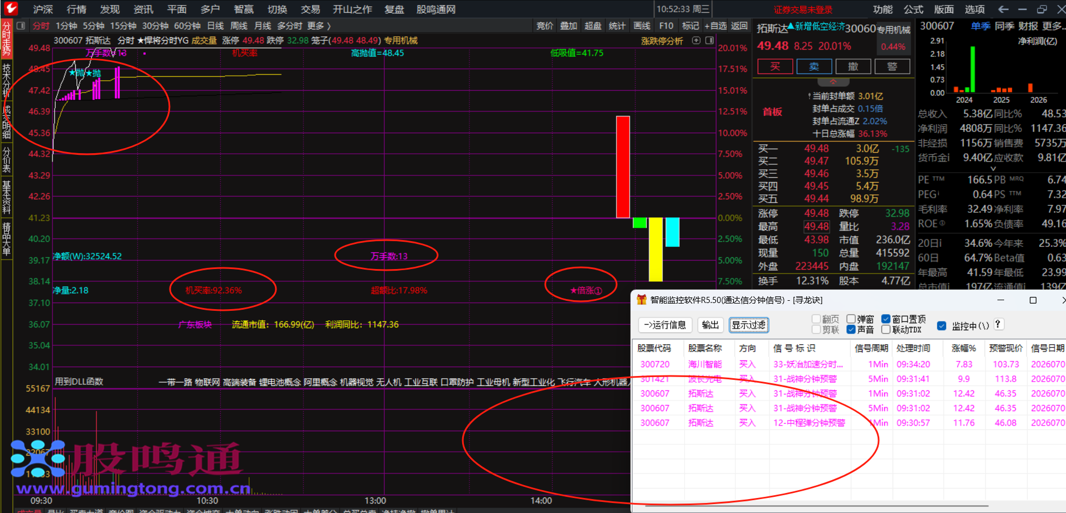Open the 复盘 menu

[x=394, y=9]
